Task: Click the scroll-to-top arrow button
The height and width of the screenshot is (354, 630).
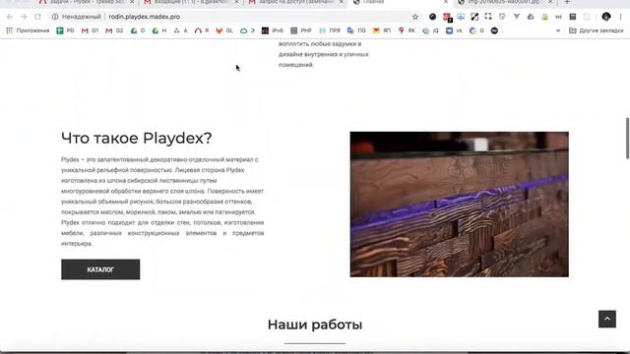Action: coord(607,319)
